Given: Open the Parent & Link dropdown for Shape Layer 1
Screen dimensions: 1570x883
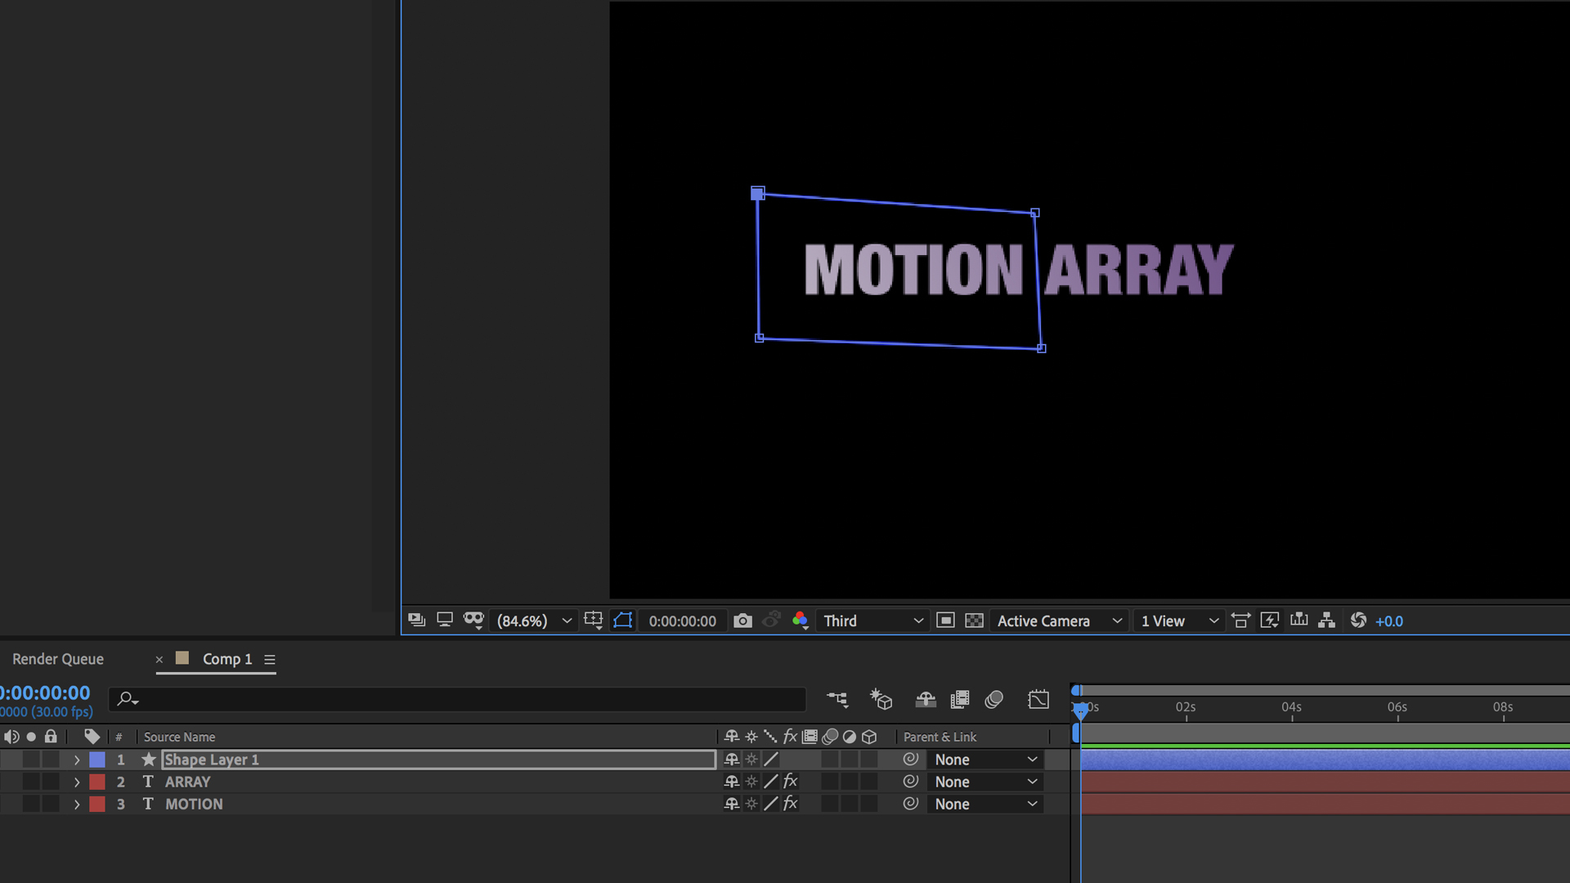Looking at the screenshot, I should (x=985, y=760).
